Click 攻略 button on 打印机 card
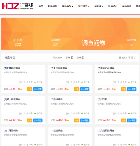Image resolution: width=140 pixels, height=146 pixels. (x=124, y=120)
